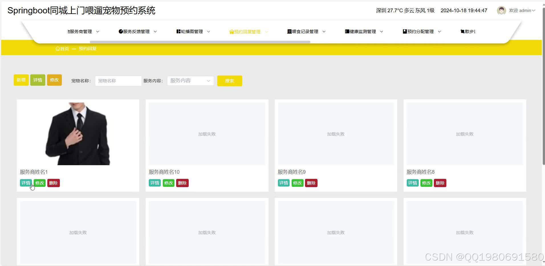Click inside the 宠物名称 input field
Screen dimensions: 545x266
[118, 81]
